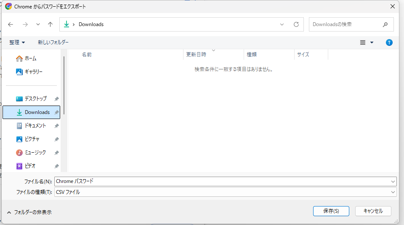Click the Downloads breadcrumb in address bar
Image resolution: width=404 pixels, height=225 pixels.
click(91, 24)
